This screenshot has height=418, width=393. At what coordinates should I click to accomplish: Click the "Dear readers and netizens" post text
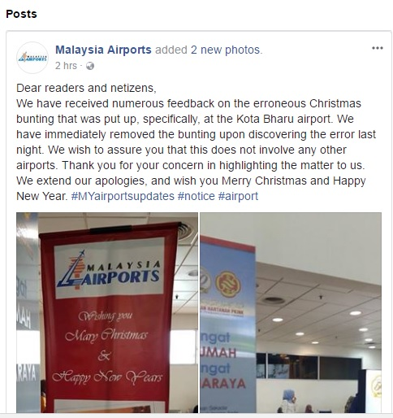86,88
